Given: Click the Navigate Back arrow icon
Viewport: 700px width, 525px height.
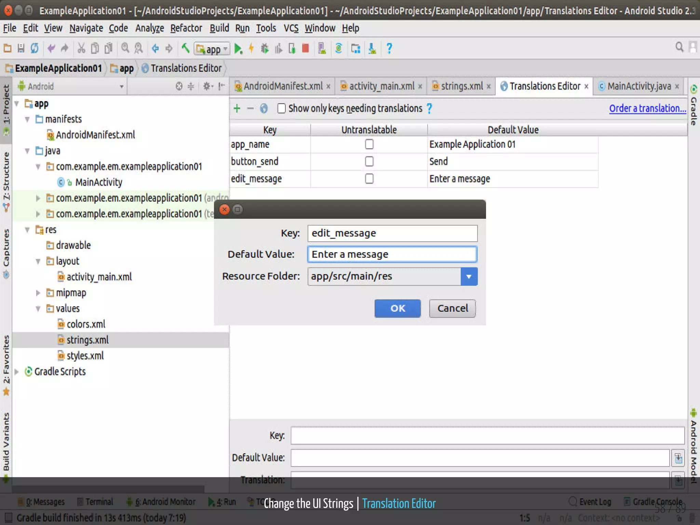Looking at the screenshot, I should tap(156, 49).
